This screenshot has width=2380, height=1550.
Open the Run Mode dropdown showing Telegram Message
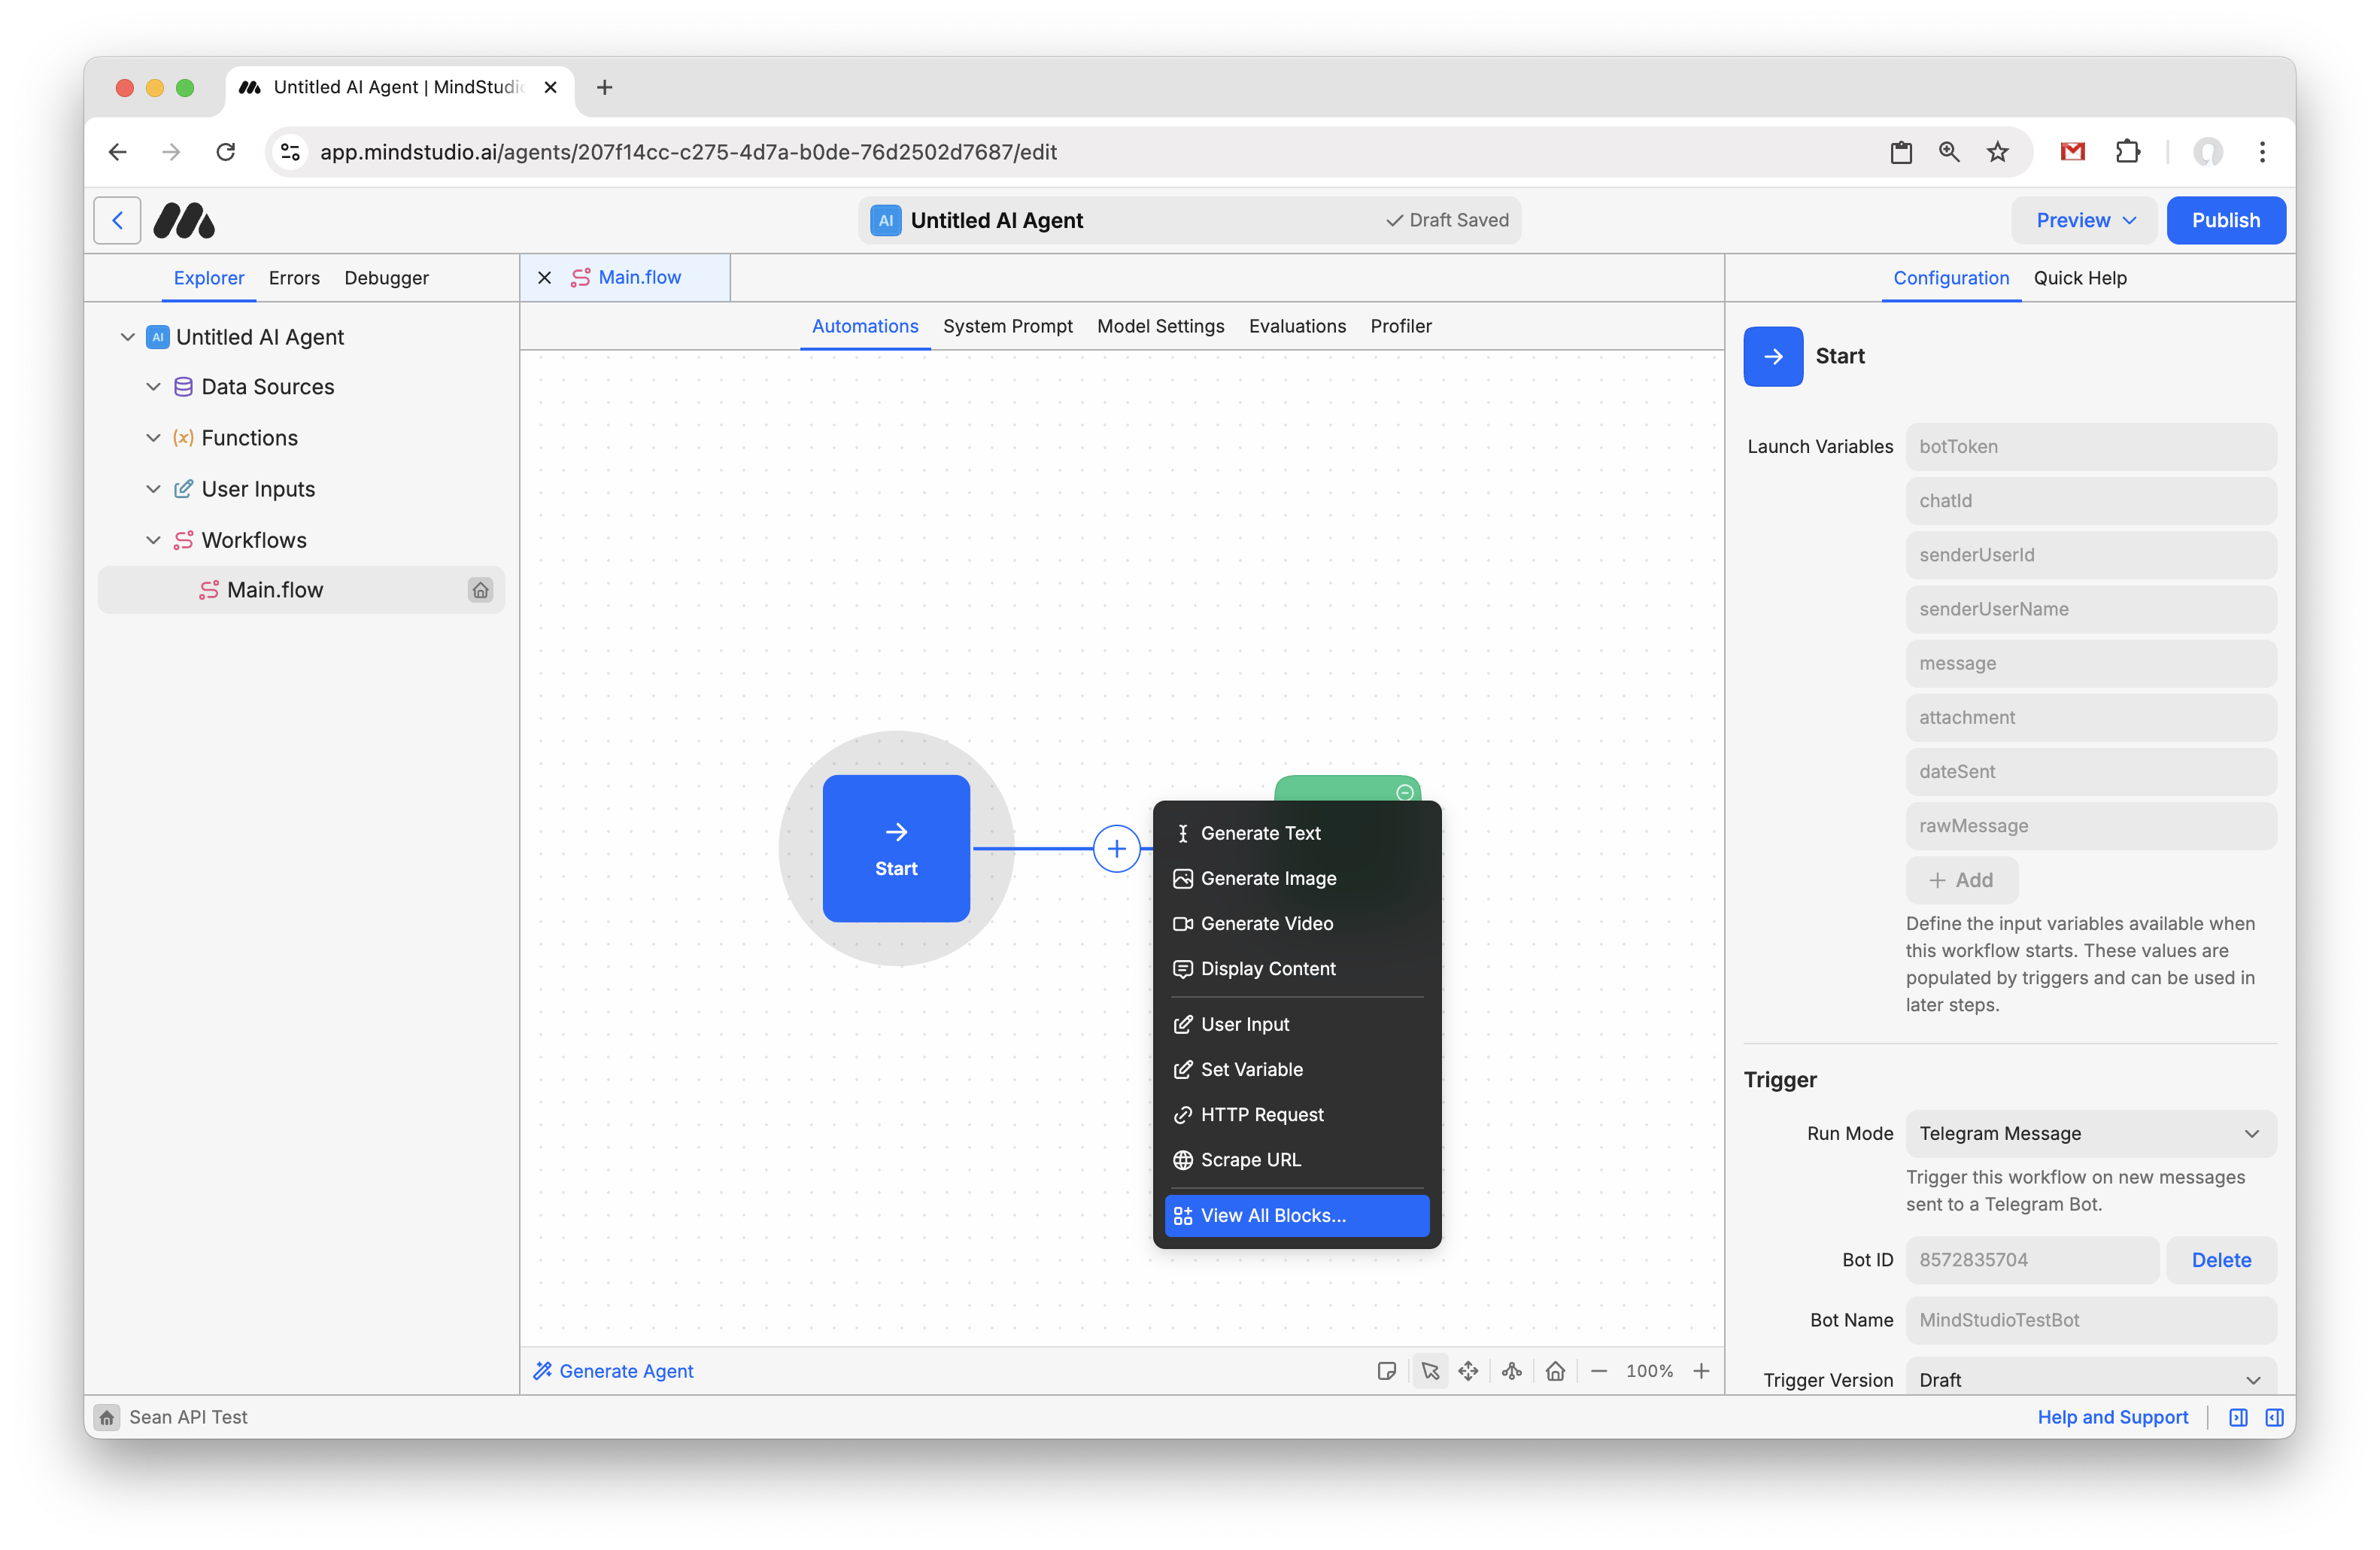coord(2090,1133)
